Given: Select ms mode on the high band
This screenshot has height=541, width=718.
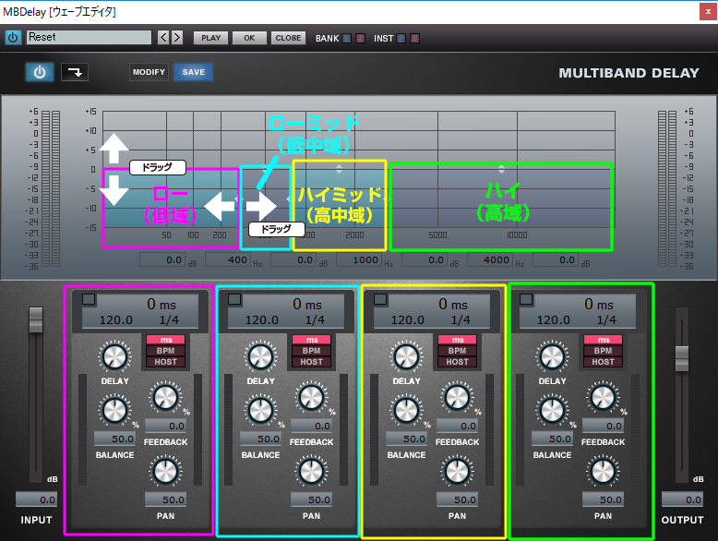Looking at the screenshot, I should [x=603, y=340].
